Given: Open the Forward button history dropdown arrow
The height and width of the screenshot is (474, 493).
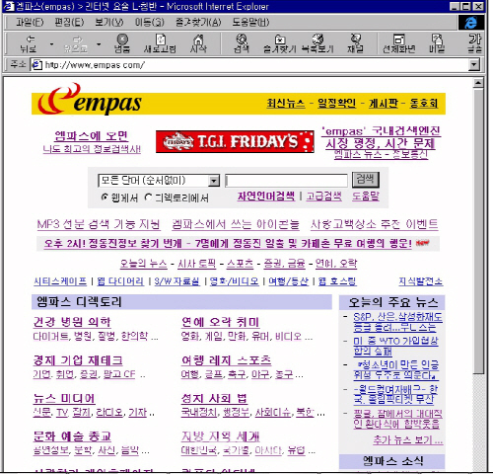Looking at the screenshot, I should [x=99, y=44].
